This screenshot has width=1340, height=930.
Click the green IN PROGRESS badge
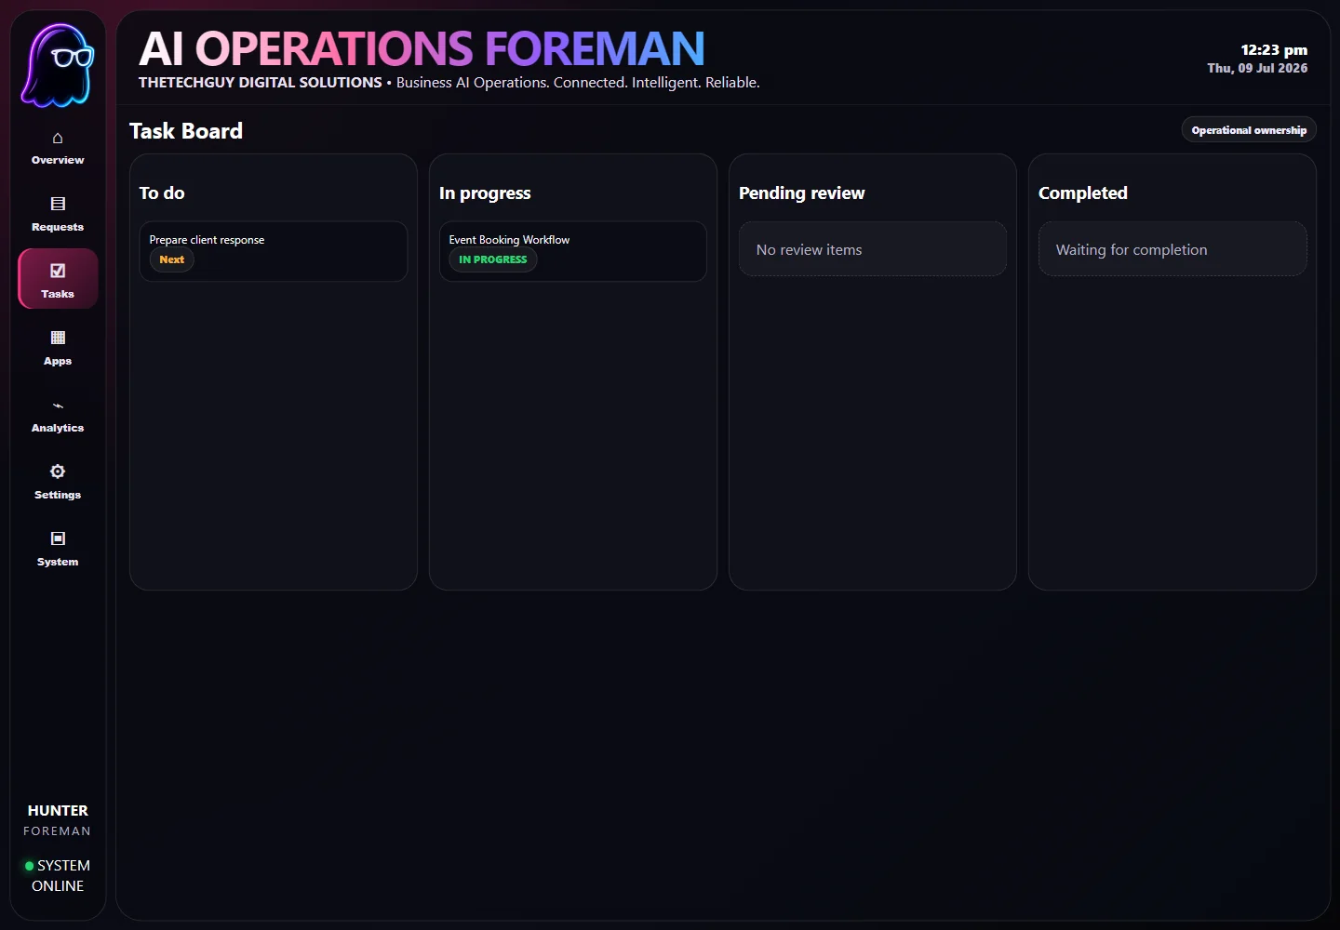click(493, 259)
